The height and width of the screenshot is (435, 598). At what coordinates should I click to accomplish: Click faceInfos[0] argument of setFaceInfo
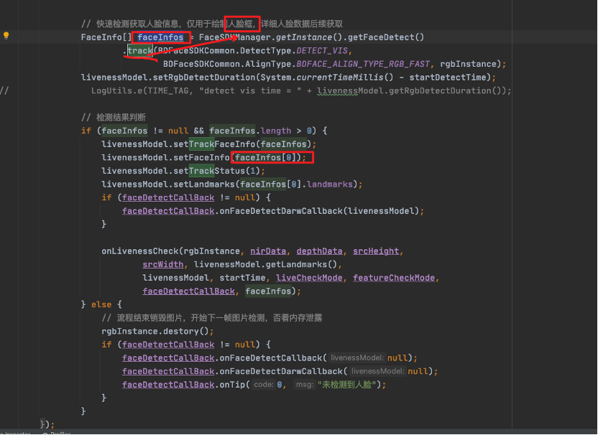coord(265,157)
